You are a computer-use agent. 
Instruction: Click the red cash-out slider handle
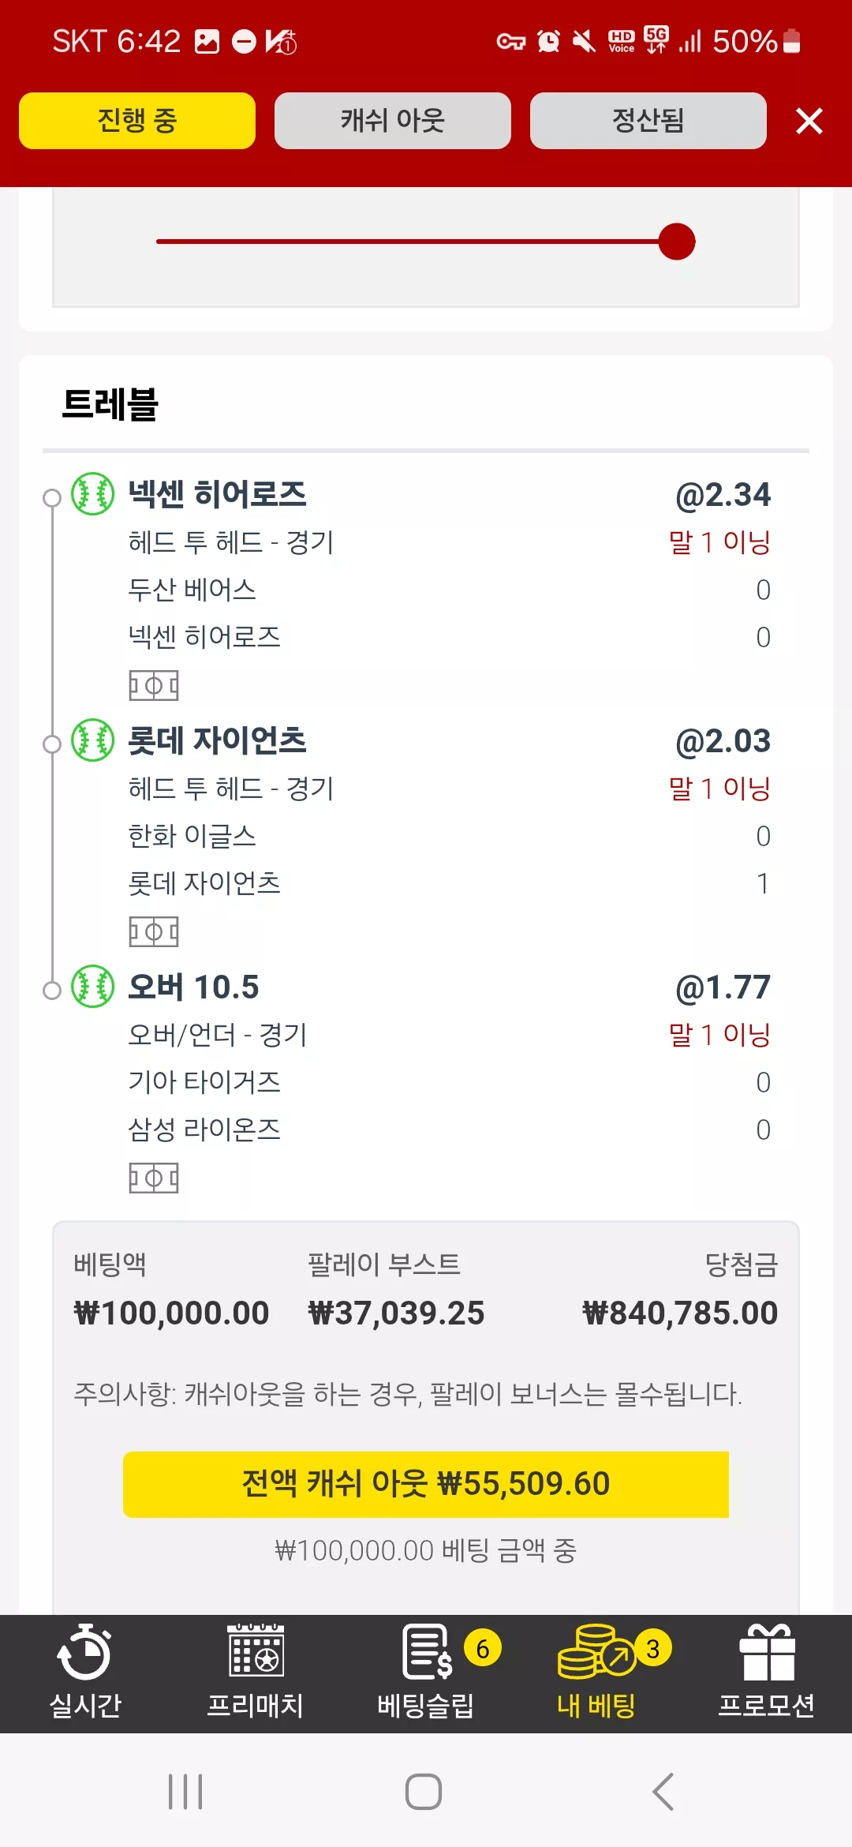coord(677,242)
